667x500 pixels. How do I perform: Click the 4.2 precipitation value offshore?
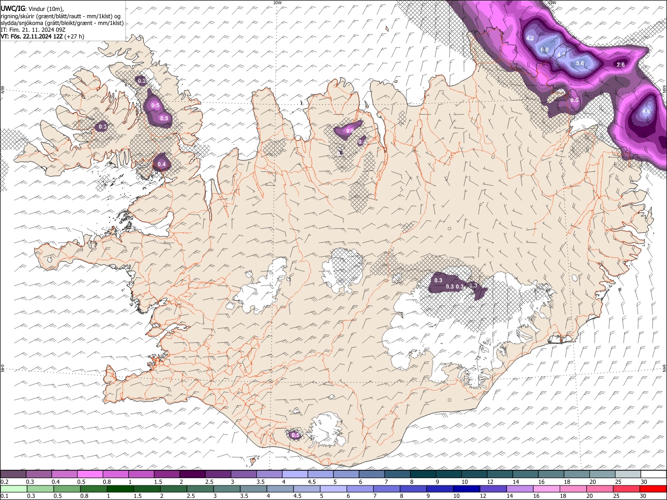point(530,39)
